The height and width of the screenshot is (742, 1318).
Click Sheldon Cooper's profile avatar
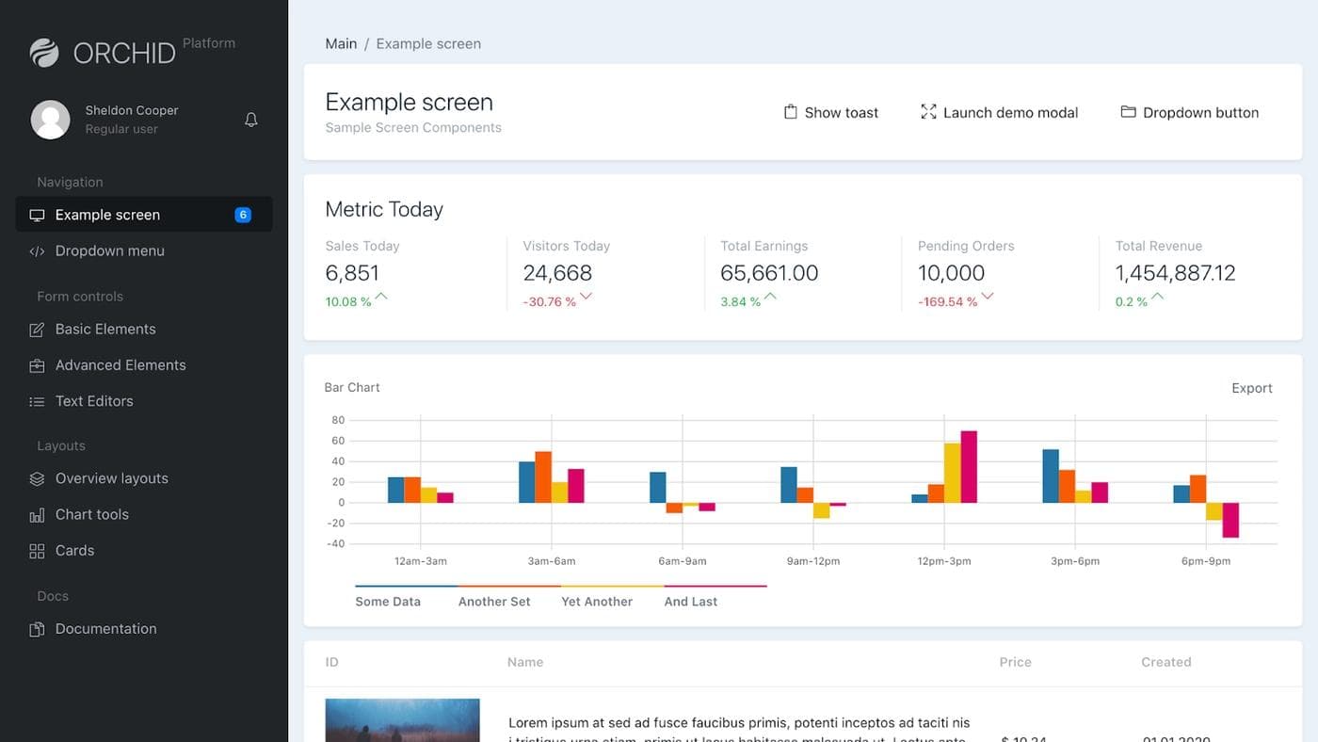(51, 120)
